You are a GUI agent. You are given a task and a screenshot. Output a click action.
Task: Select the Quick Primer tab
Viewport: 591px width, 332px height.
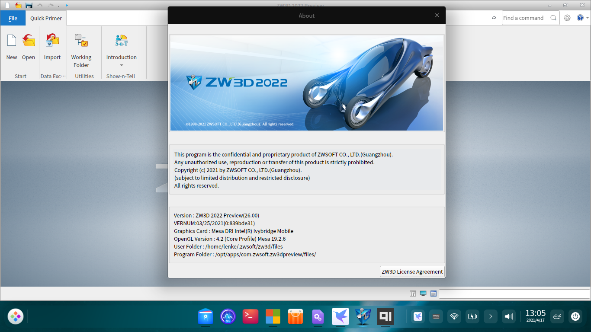pyautogui.click(x=46, y=18)
